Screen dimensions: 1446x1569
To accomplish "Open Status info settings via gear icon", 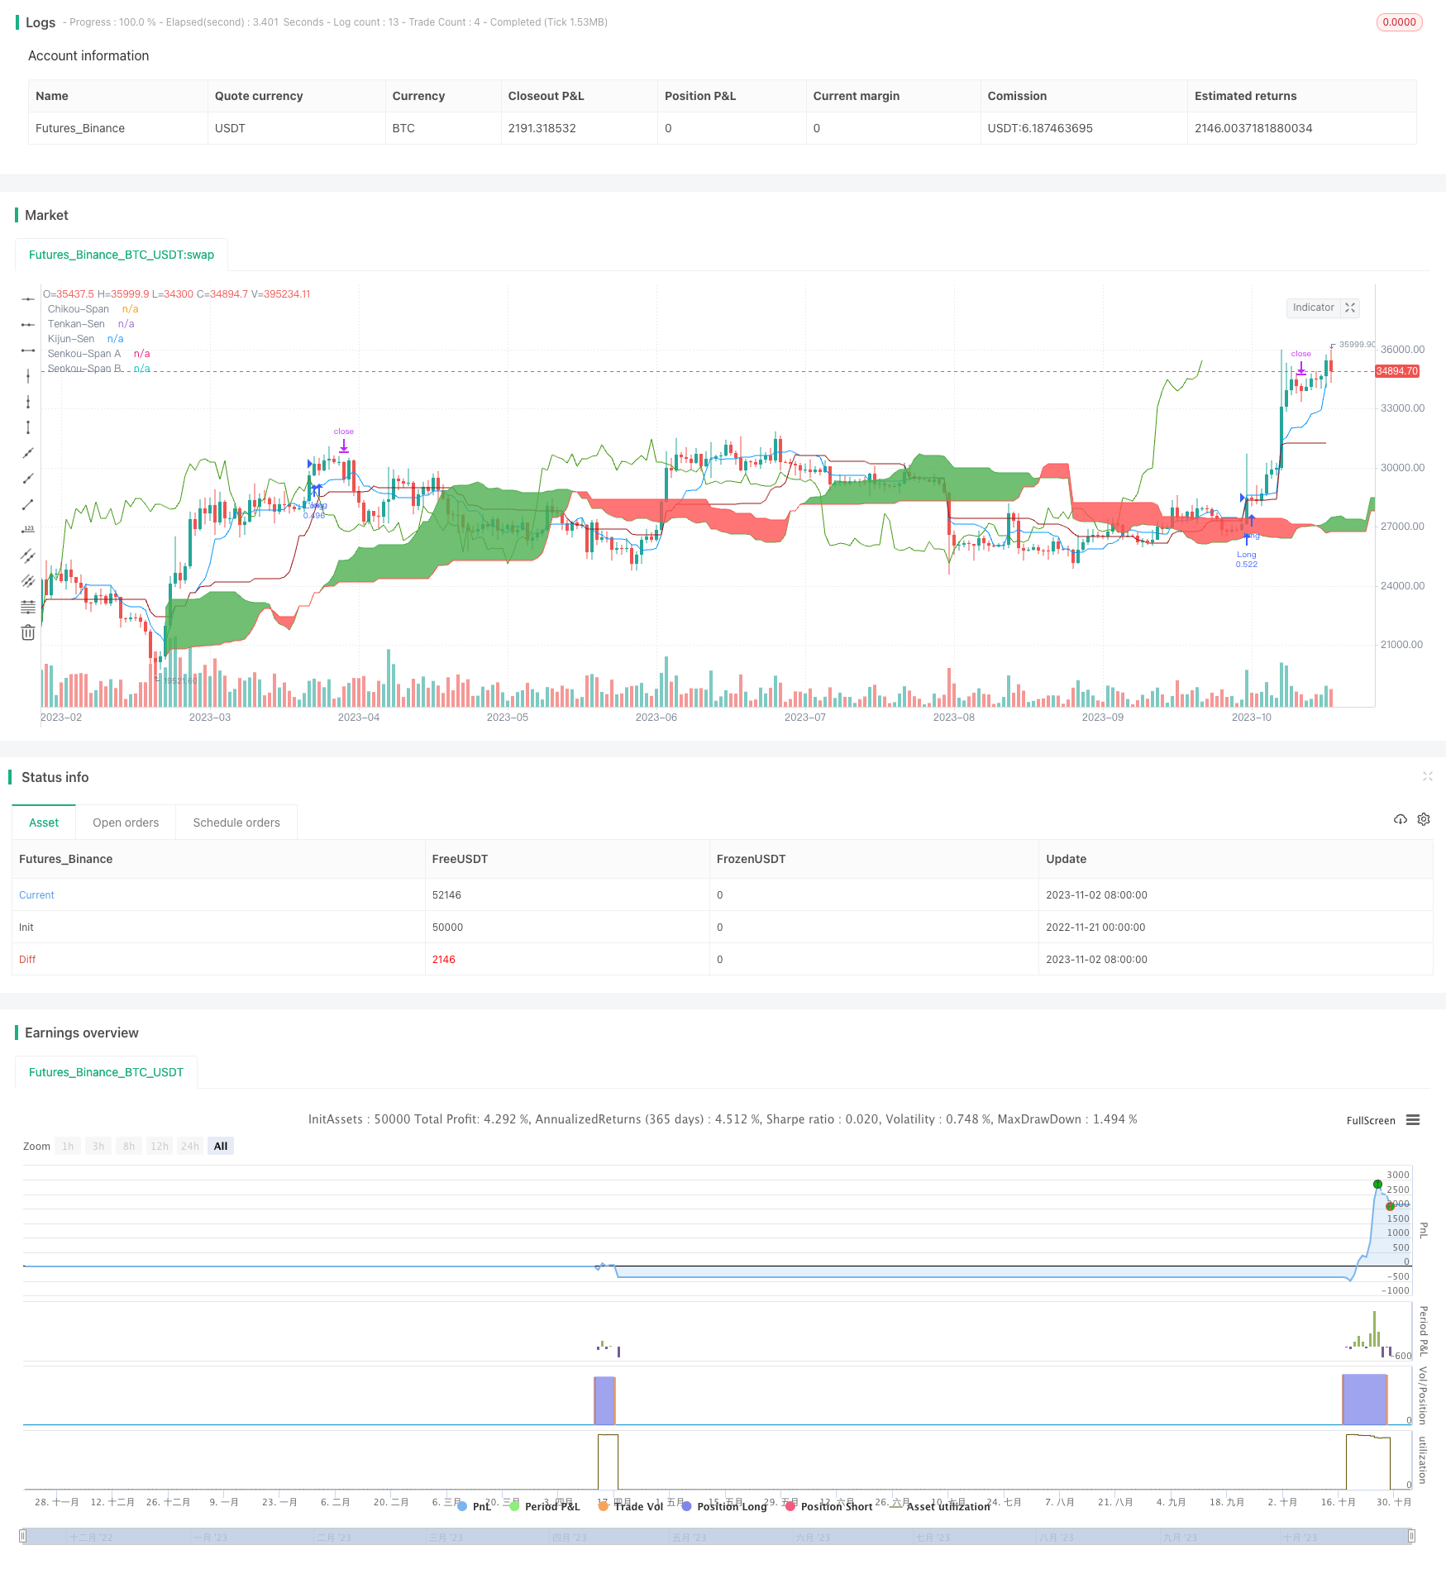I will point(1424,819).
